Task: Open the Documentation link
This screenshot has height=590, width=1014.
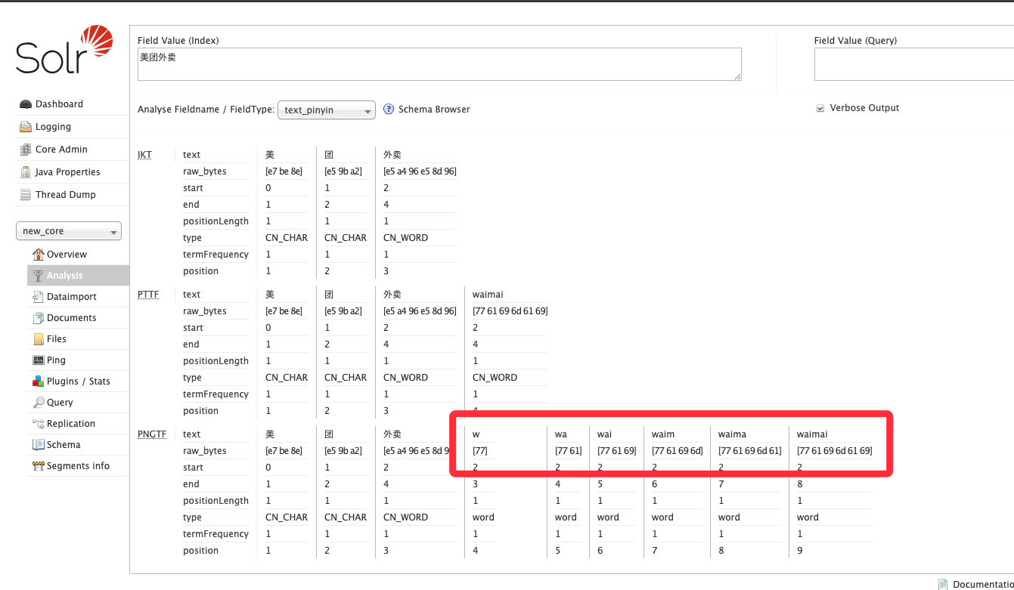Action: click(x=983, y=585)
